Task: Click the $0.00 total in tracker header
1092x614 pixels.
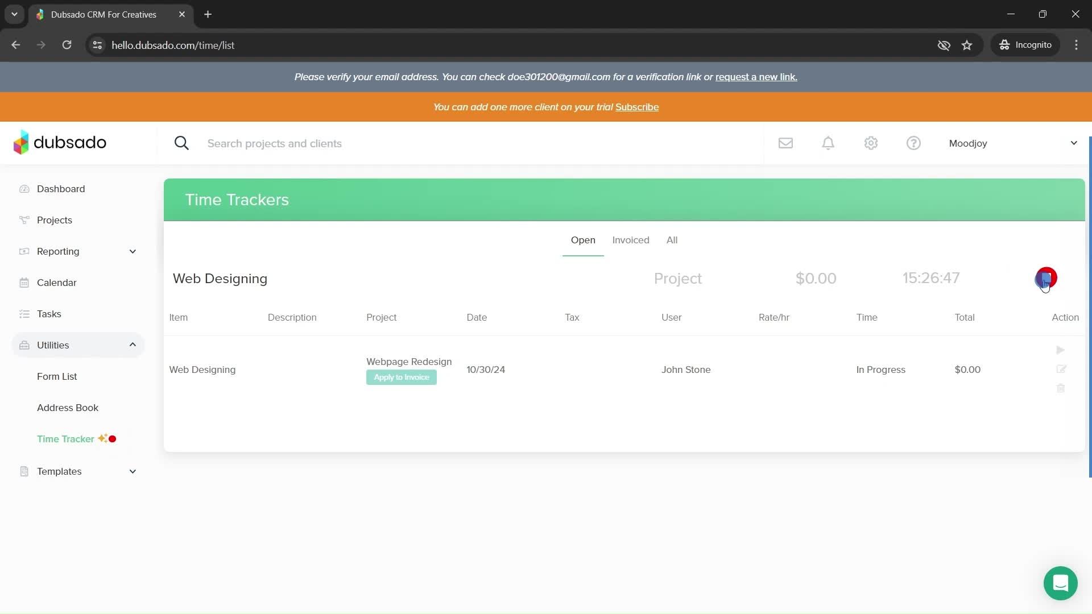Action: pos(816,279)
